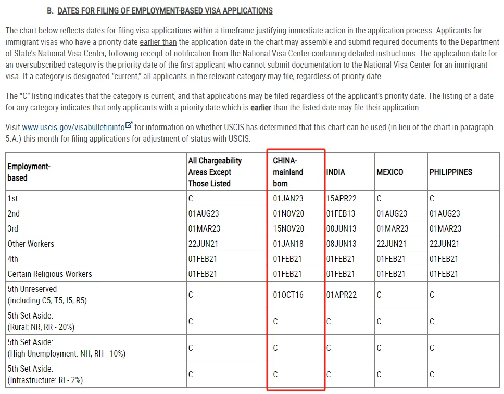Click the MEXICO column header
The width and height of the screenshot is (504, 394).
pos(389,172)
